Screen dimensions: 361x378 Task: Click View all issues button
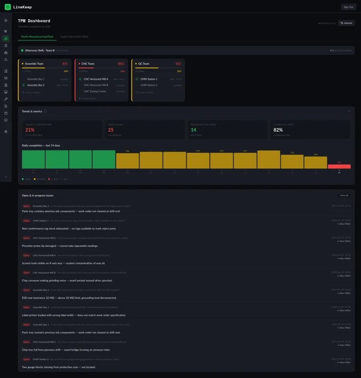point(344,196)
